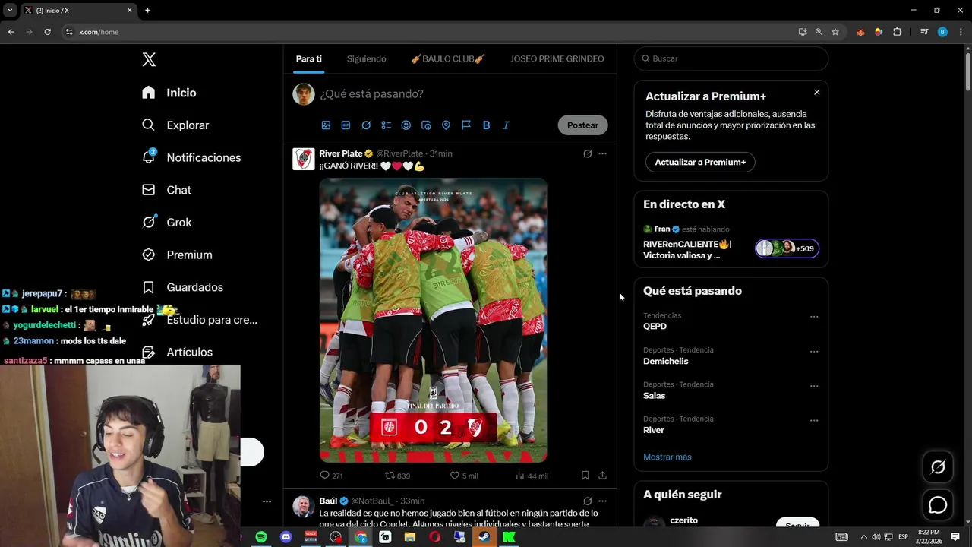The width and height of the screenshot is (972, 547).
Task: Click Mostrar más under trends
Action: coord(667,457)
